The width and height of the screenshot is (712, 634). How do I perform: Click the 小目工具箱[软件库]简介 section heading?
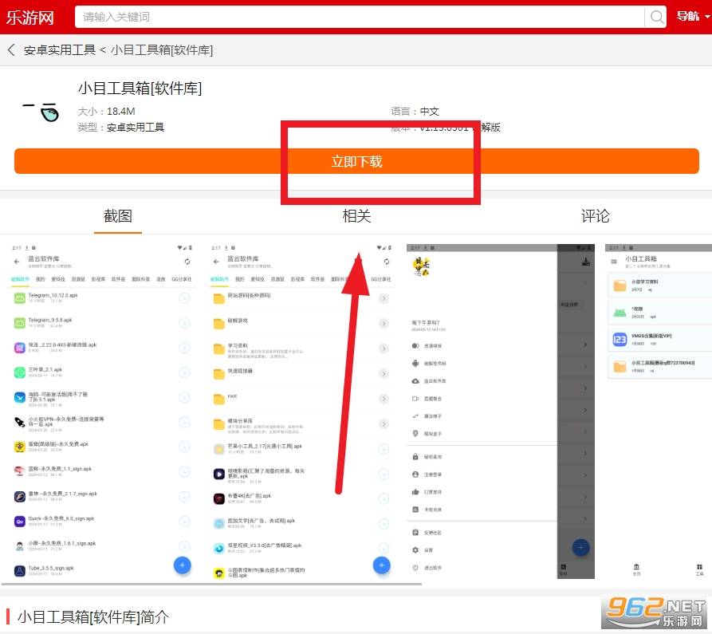point(93,616)
